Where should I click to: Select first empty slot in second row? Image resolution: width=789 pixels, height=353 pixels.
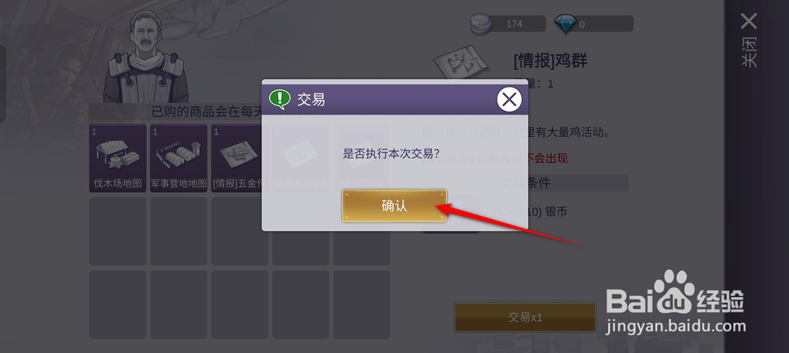118,231
